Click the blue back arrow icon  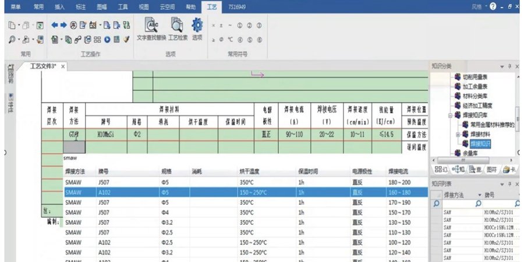click(x=55, y=25)
